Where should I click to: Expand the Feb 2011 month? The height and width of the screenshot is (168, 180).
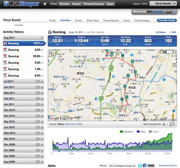coord(23,99)
